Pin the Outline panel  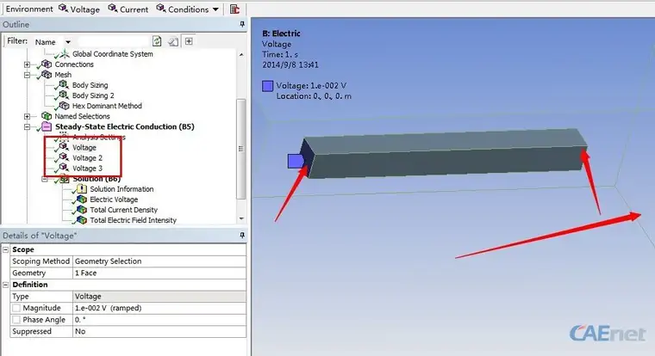(x=242, y=24)
